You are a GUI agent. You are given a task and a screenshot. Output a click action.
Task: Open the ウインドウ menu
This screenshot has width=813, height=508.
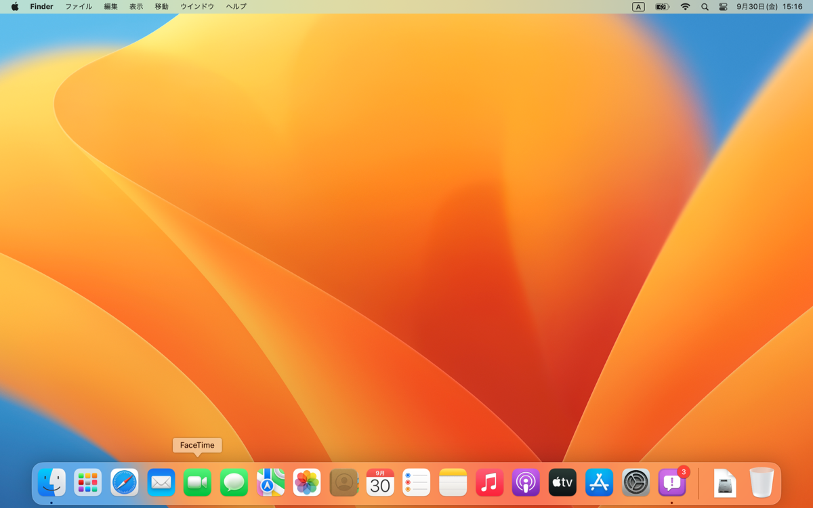(x=197, y=7)
